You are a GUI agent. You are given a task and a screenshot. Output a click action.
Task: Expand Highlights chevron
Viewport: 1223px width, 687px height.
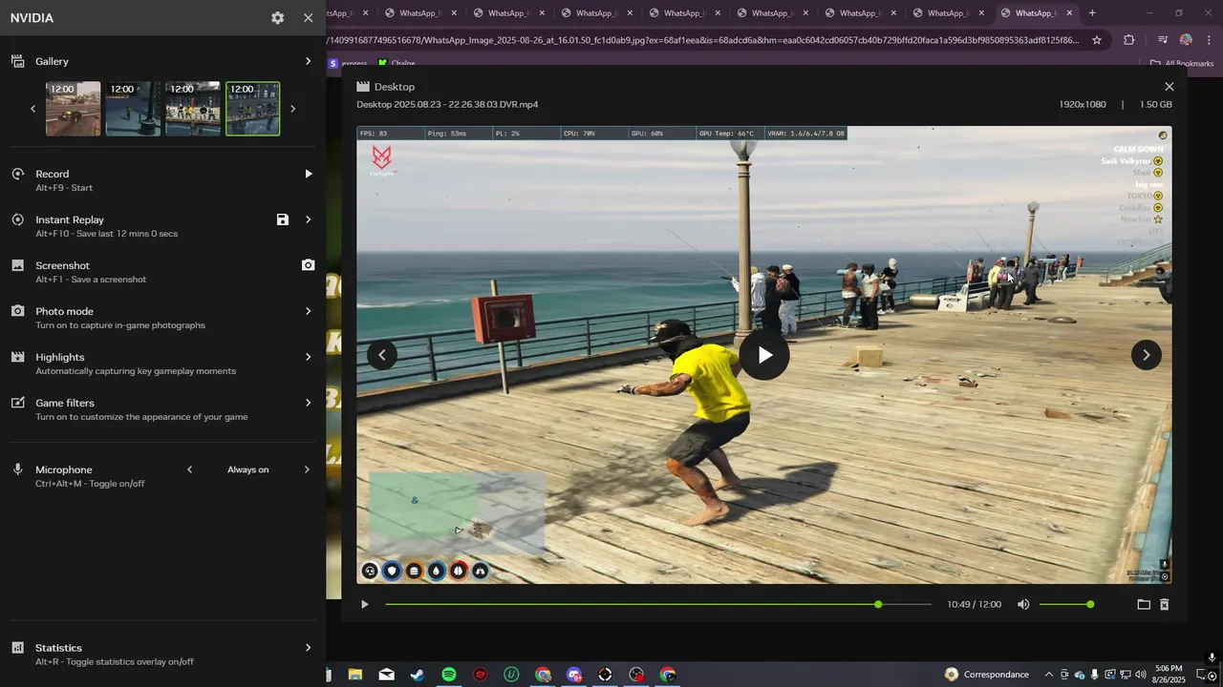(x=308, y=357)
